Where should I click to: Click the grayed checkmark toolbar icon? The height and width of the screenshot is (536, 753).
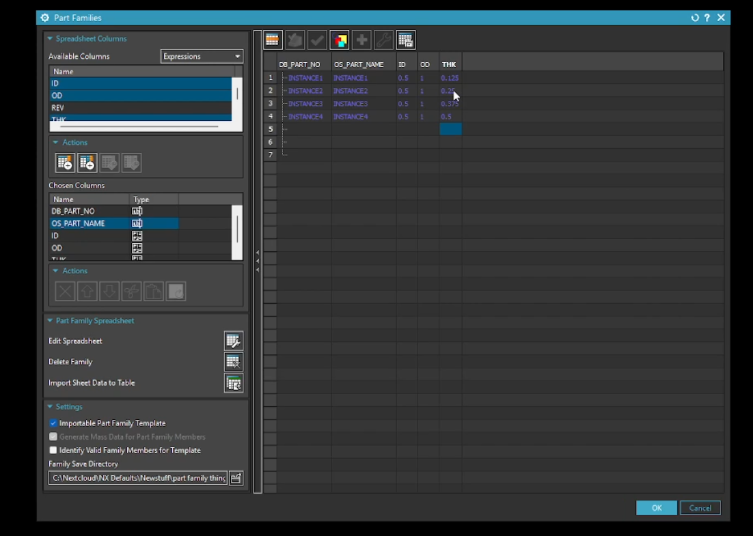click(317, 40)
